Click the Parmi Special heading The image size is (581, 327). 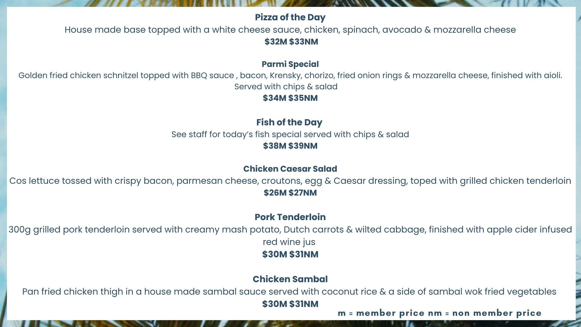290,64
